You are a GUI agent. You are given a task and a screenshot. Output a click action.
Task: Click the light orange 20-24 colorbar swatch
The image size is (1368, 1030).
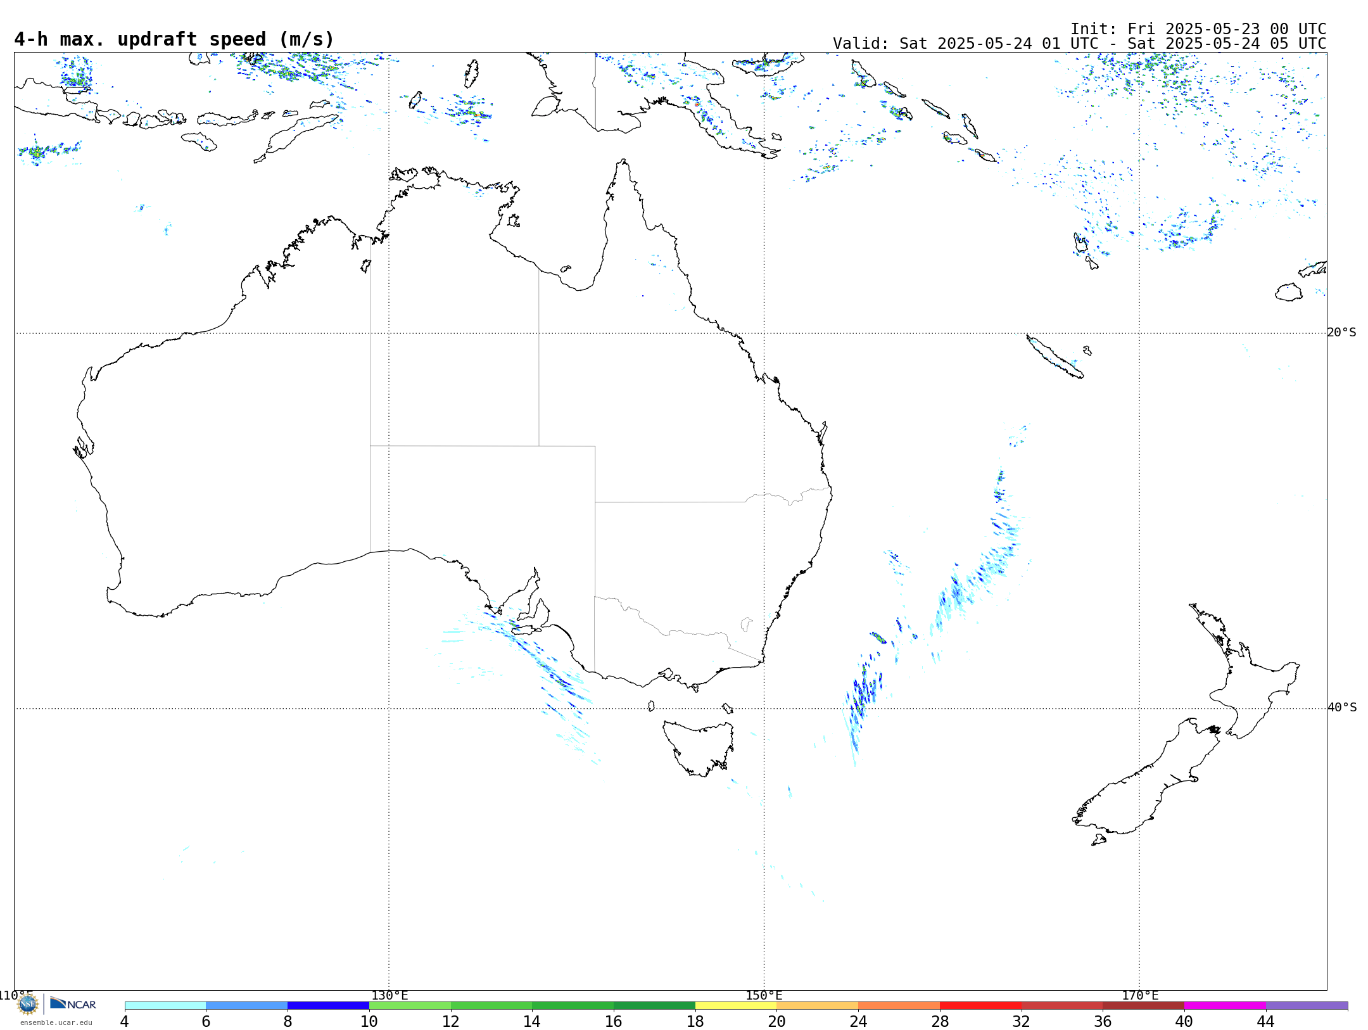(x=818, y=1006)
